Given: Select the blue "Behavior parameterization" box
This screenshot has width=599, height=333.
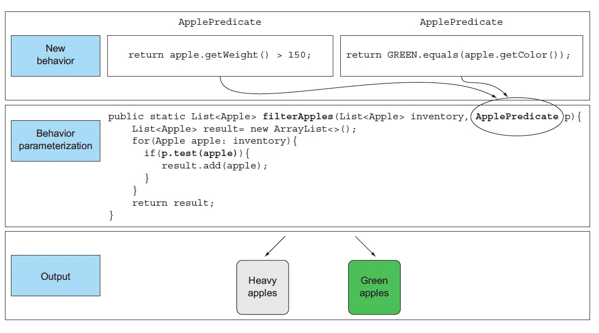Looking at the screenshot, I should coord(55,140).
